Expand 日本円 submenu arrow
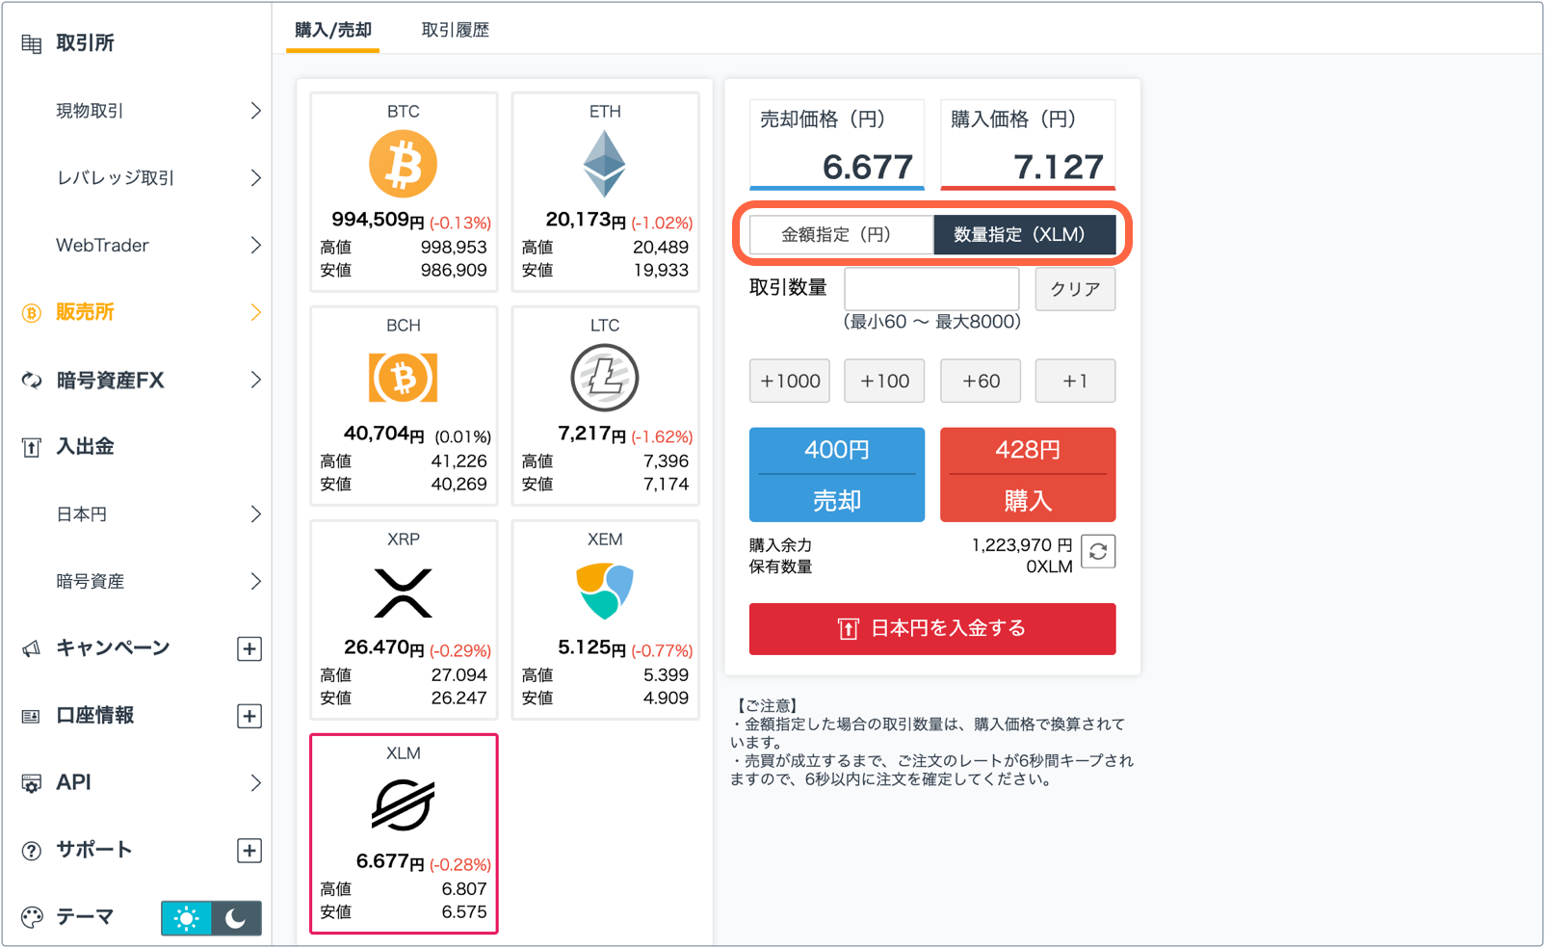Image resolution: width=1545 pixels, height=948 pixels. click(x=255, y=514)
